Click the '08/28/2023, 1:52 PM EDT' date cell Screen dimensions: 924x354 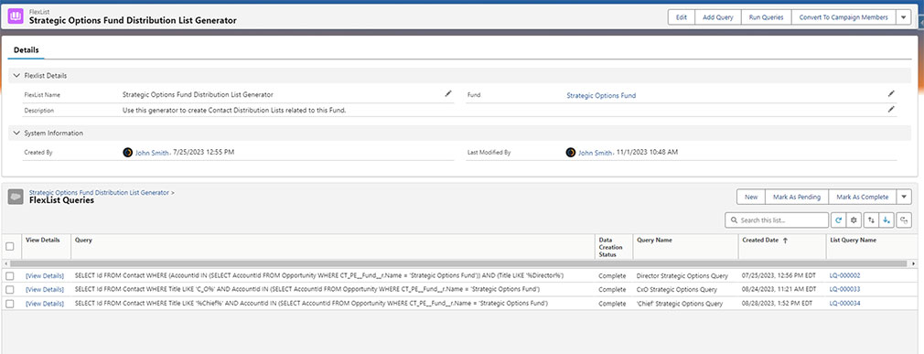tap(778, 304)
